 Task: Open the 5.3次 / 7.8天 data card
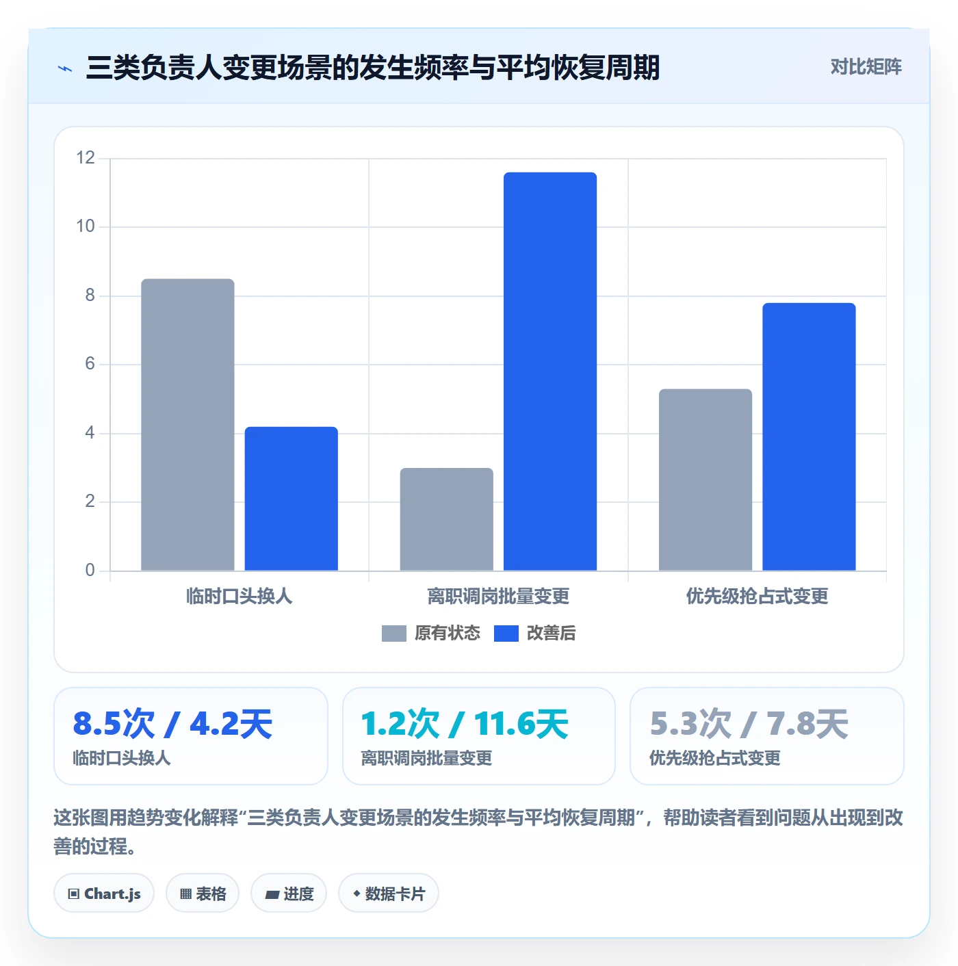[767, 736]
